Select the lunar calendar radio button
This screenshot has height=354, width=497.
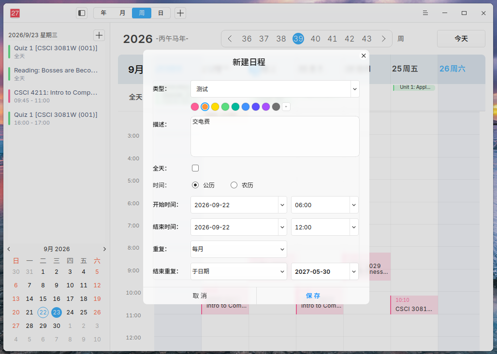(234, 185)
